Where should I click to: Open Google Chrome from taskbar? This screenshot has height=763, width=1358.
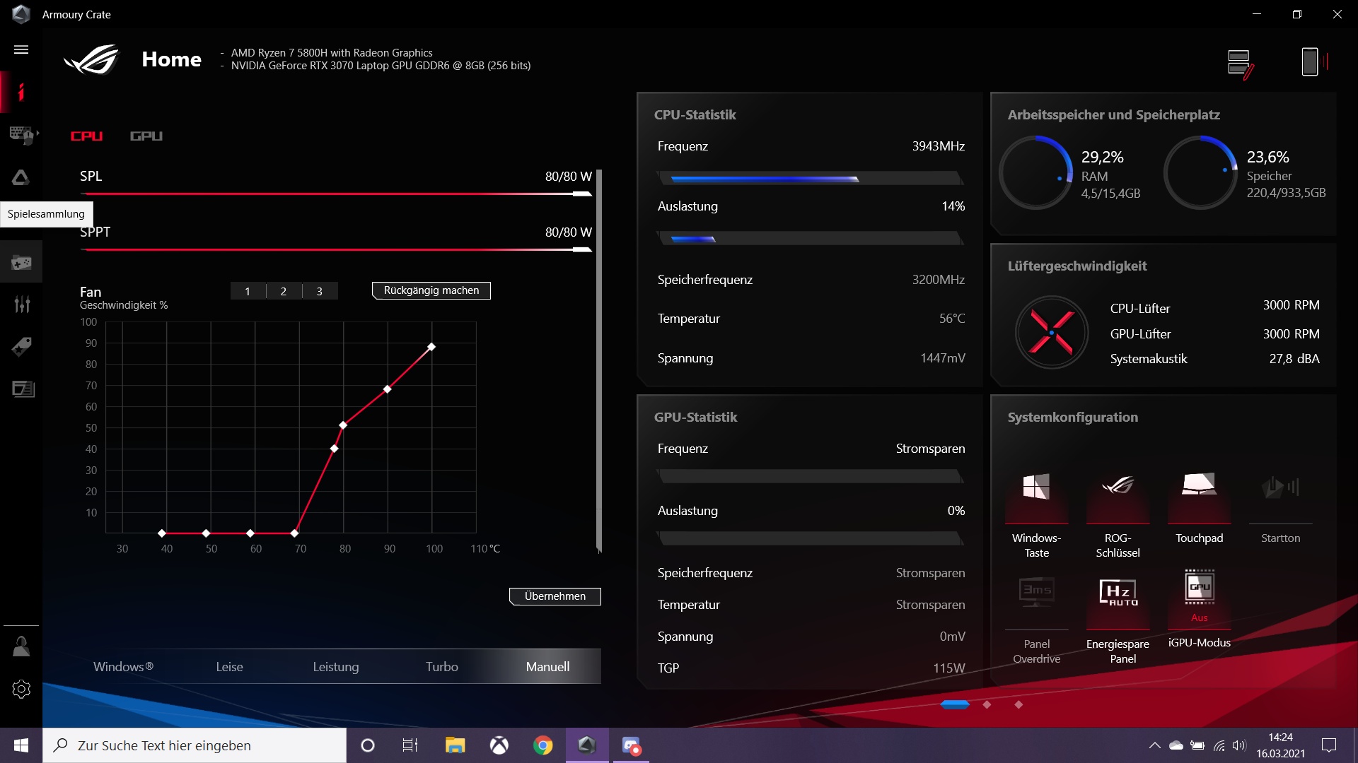point(543,745)
